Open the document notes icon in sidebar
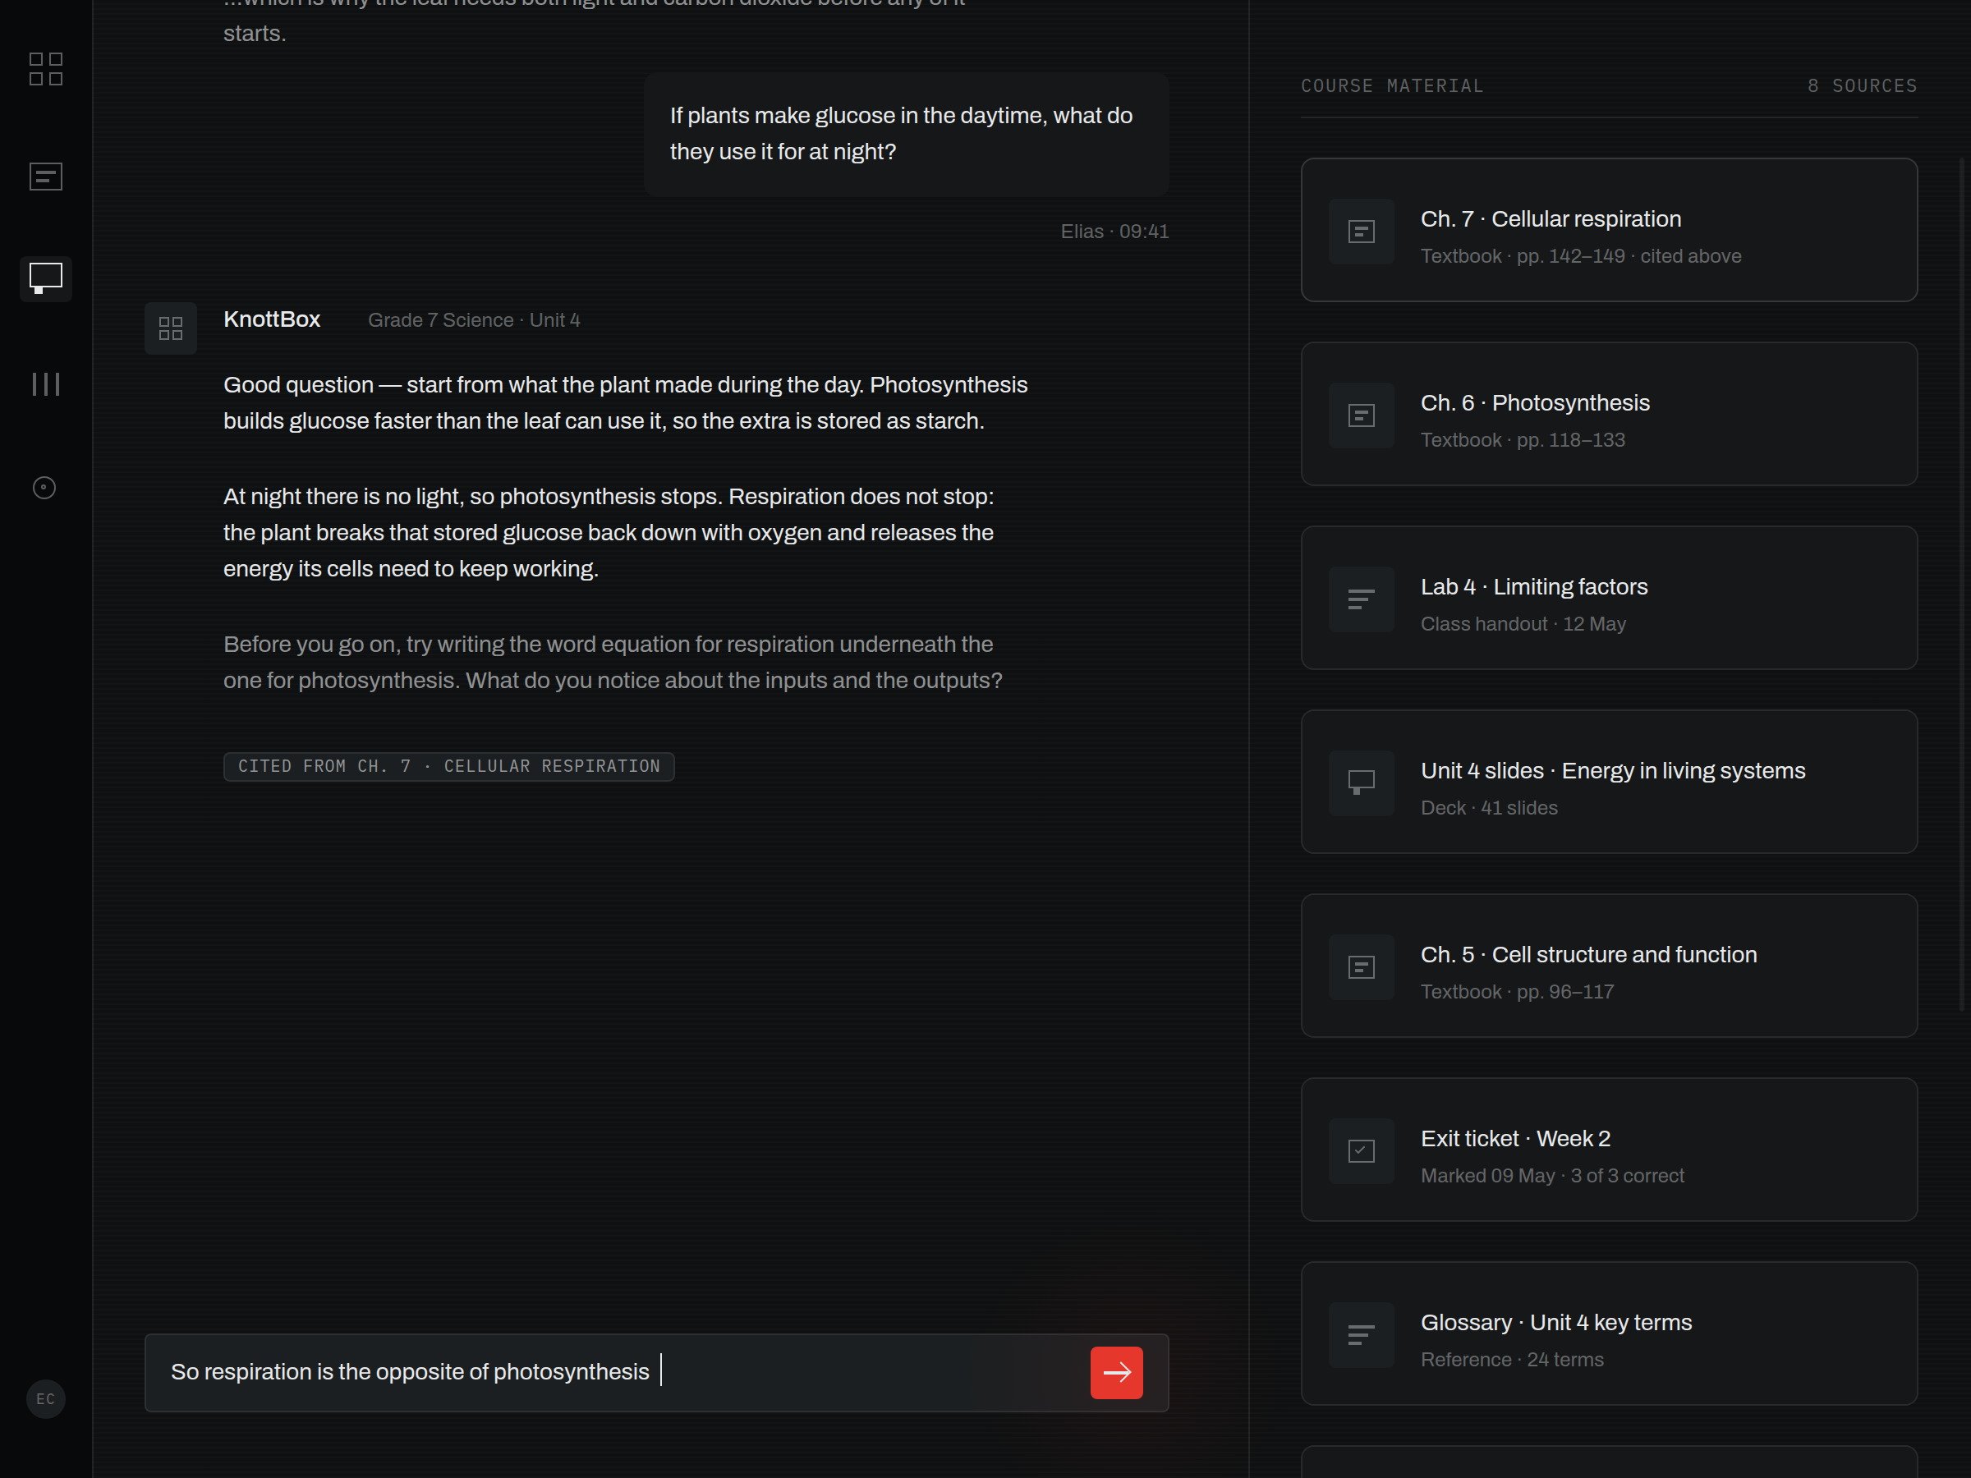This screenshot has width=1971, height=1478. (x=45, y=177)
